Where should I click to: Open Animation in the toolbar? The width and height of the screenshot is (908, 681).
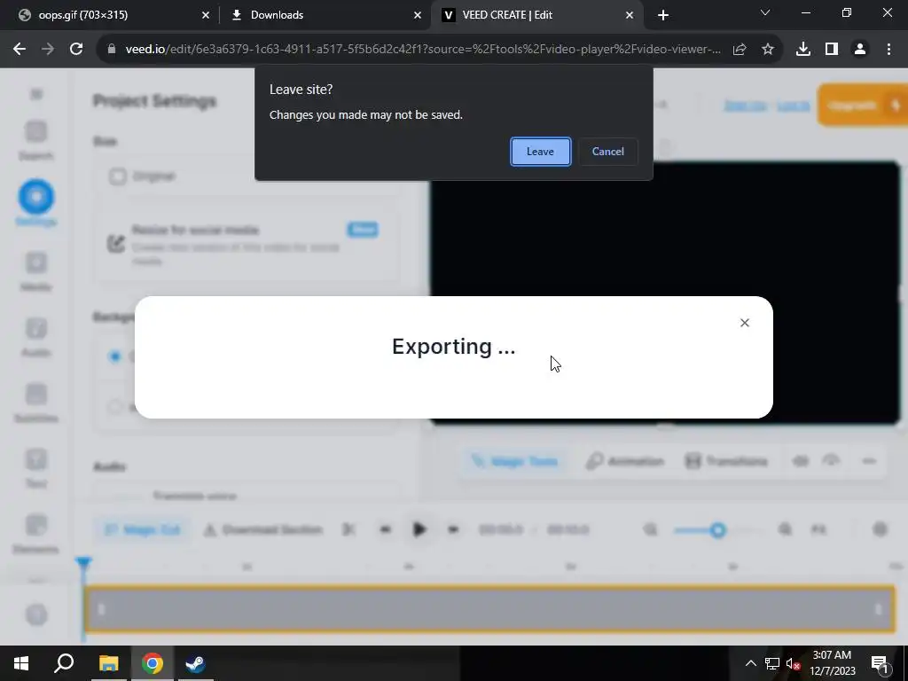(x=625, y=461)
